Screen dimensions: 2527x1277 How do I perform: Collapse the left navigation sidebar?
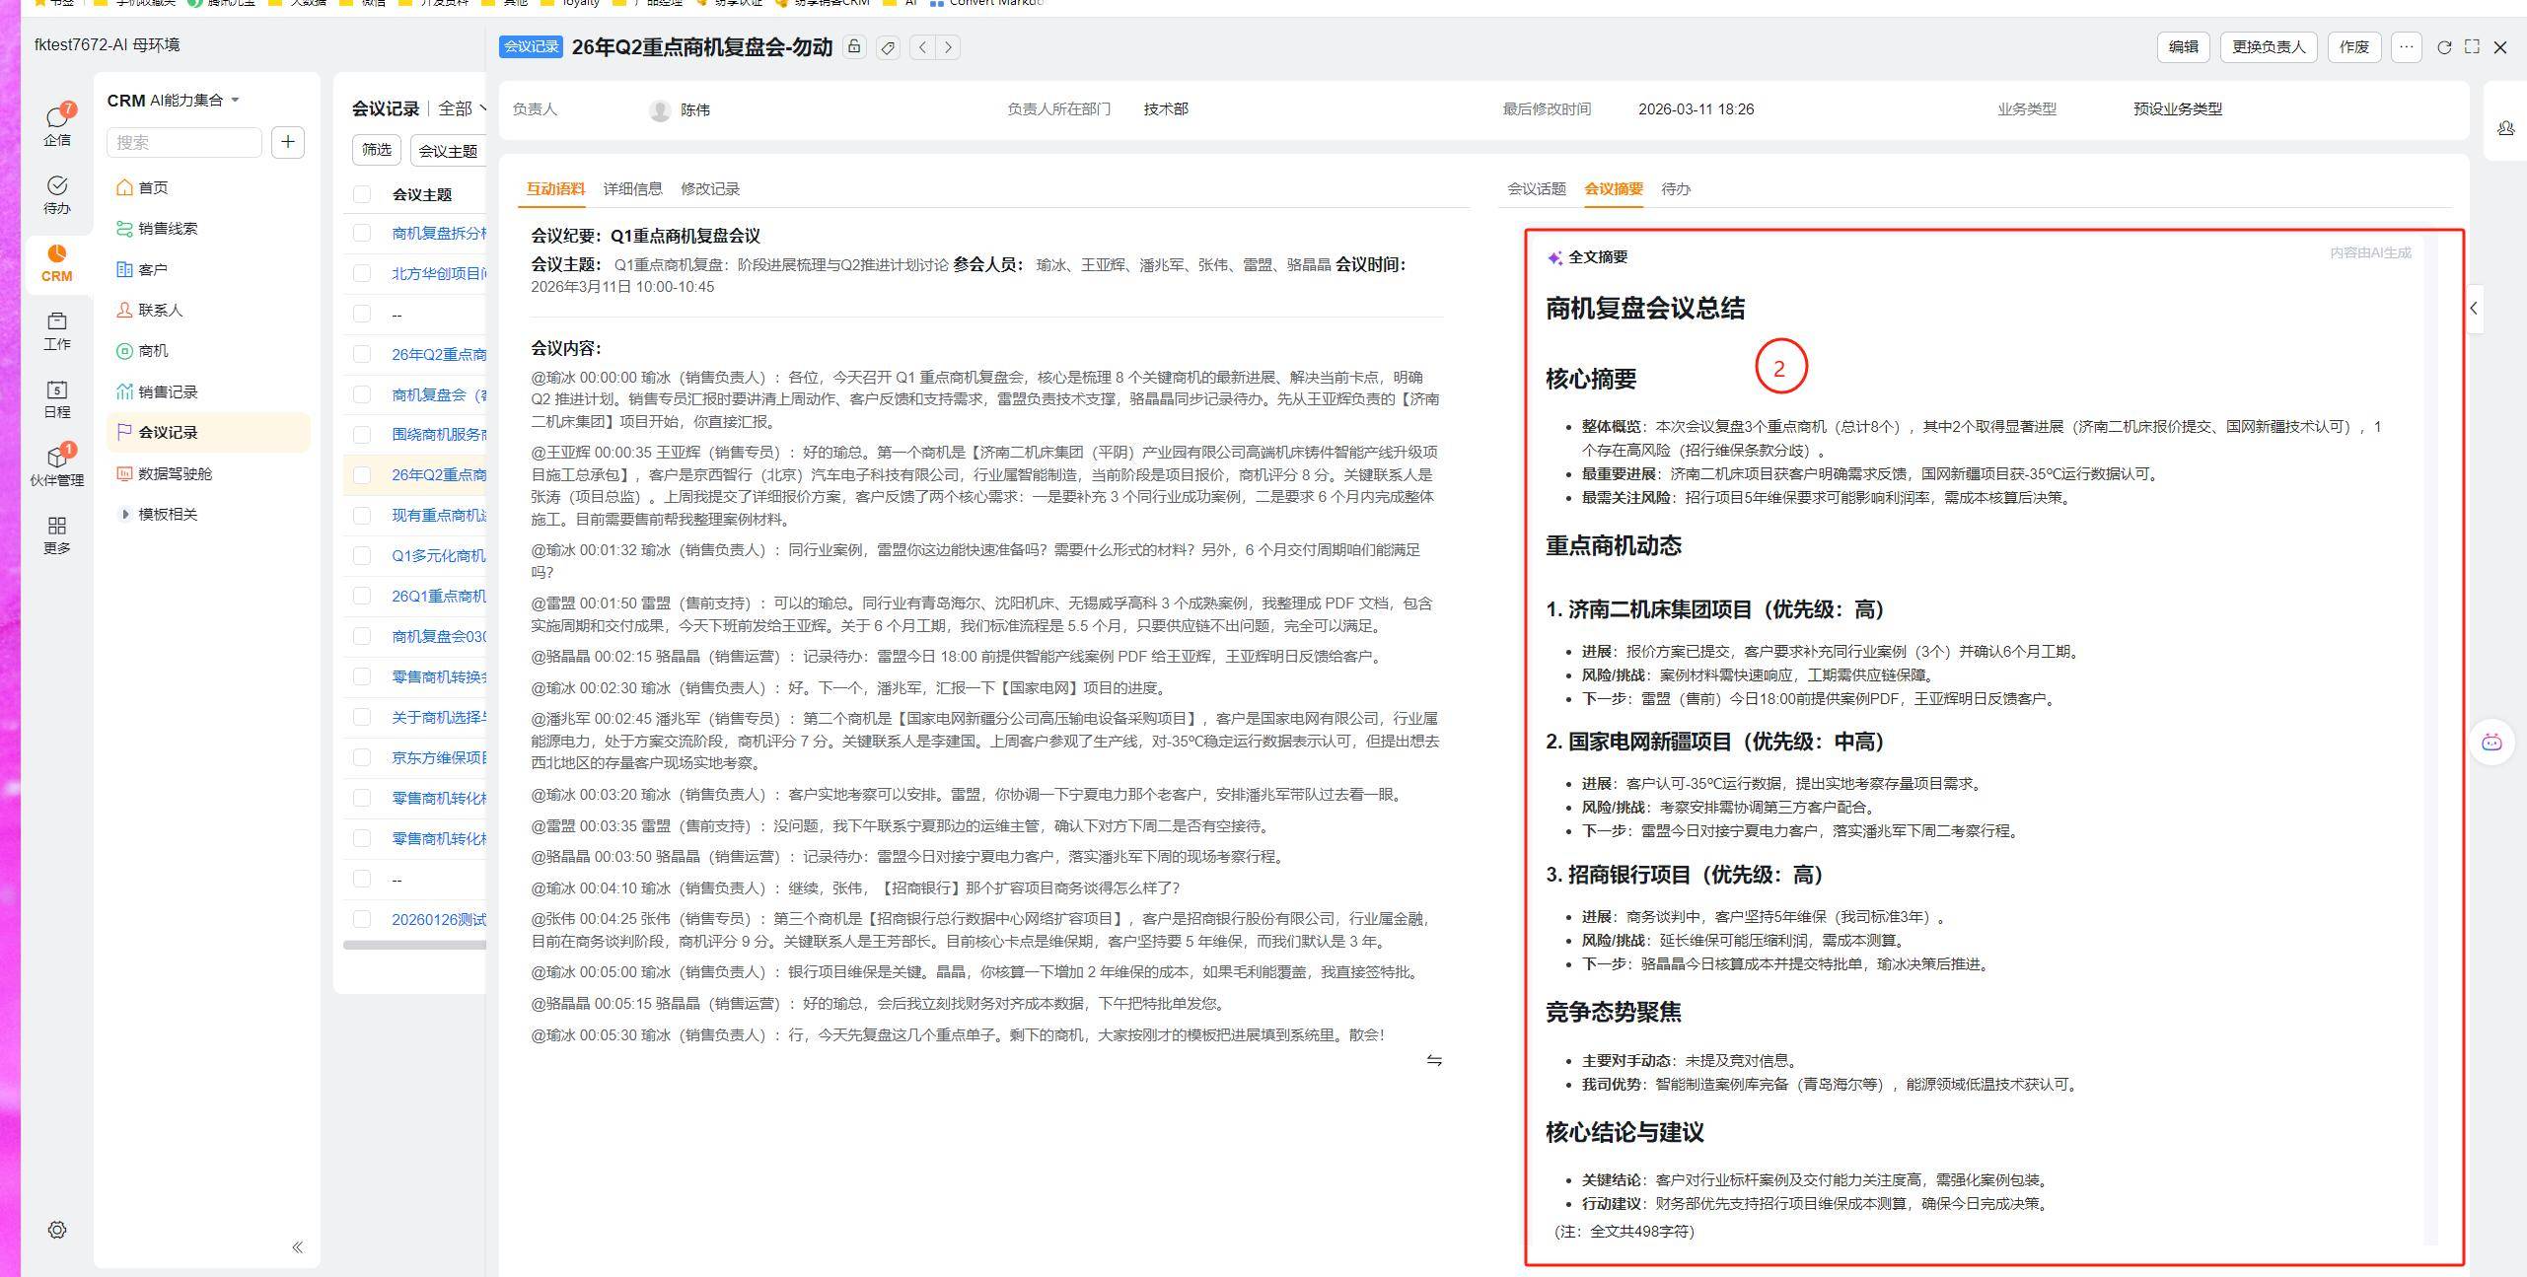coord(297,1247)
